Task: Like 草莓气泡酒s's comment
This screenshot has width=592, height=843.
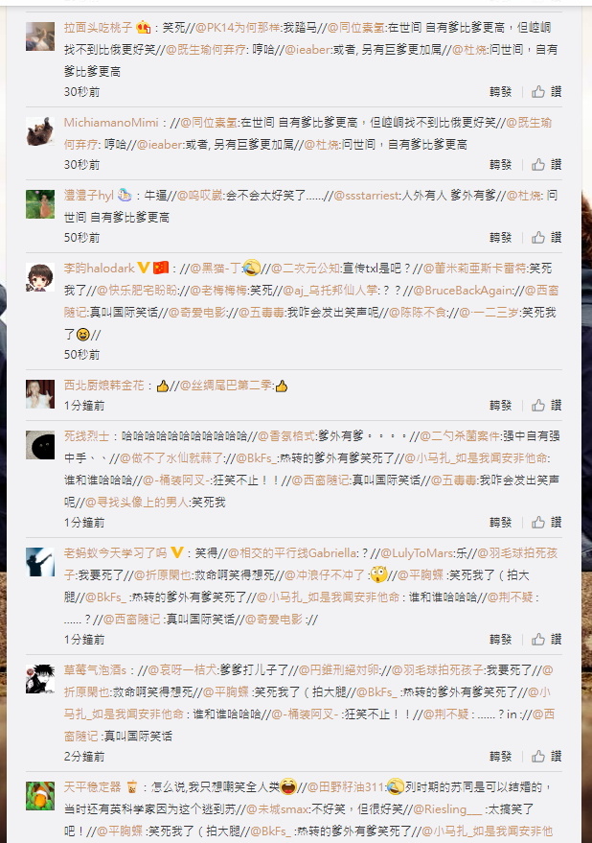Action: tap(546, 757)
